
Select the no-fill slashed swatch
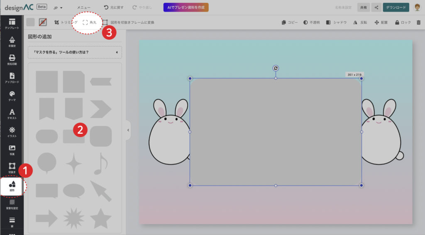(43, 22)
